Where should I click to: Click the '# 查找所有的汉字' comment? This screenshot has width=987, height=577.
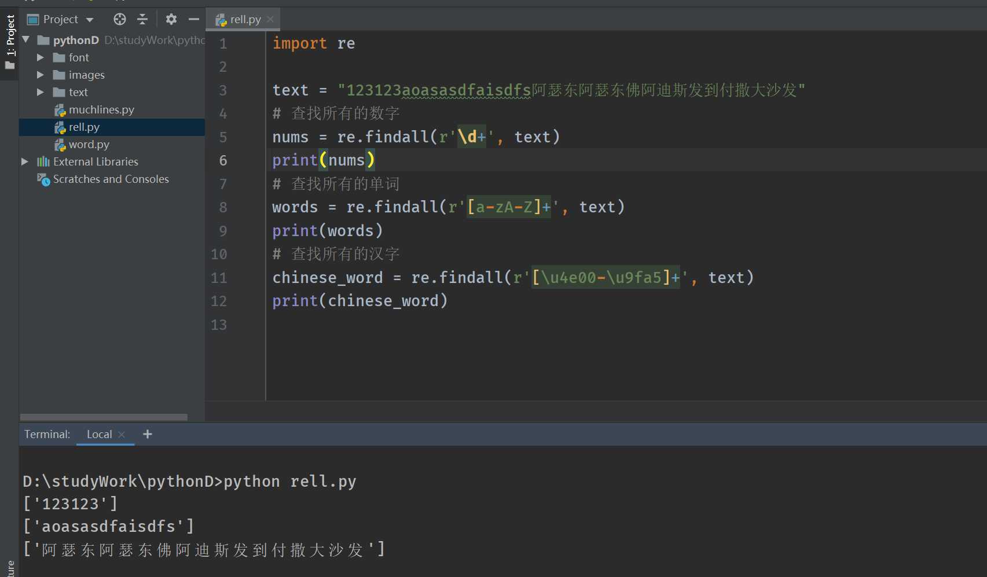[x=336, y=254]
